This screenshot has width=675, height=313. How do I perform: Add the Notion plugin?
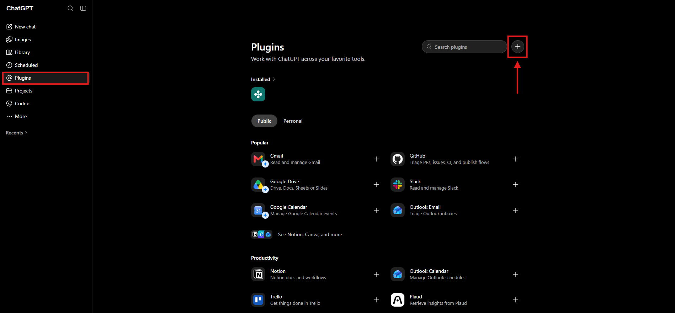point(376,274)
